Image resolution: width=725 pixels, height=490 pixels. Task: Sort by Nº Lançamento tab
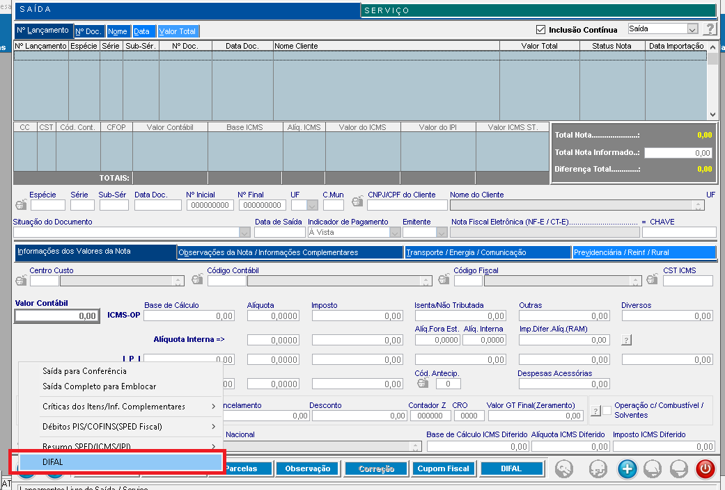[x=43, y=31]
